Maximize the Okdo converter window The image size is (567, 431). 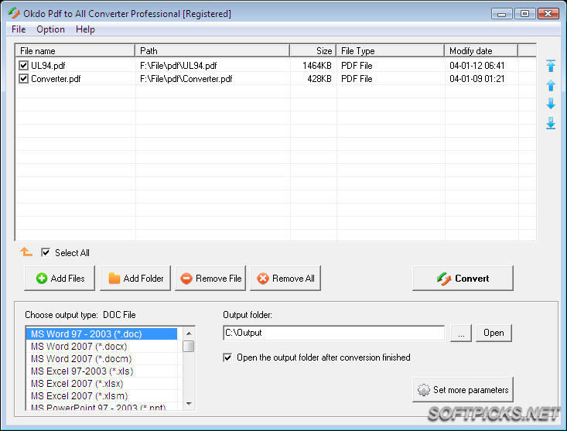click(524, 14)
